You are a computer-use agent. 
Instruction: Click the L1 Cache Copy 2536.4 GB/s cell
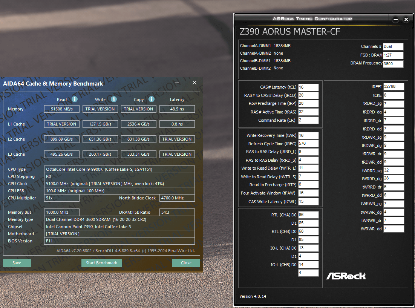click(x=138, y=124)
